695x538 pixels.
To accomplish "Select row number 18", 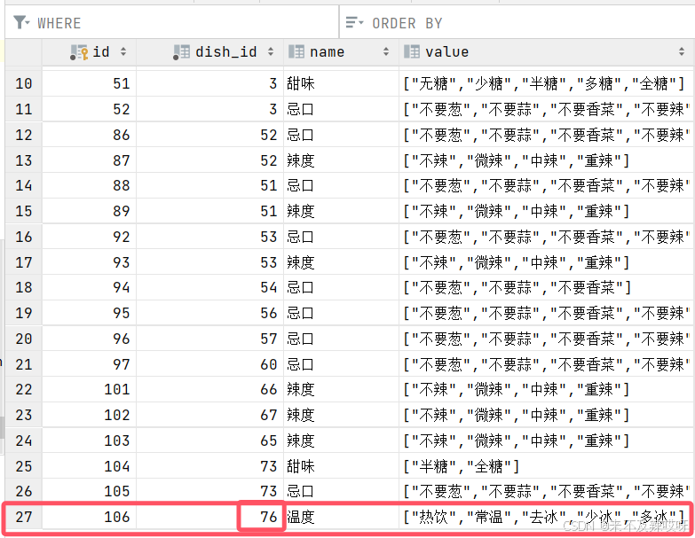I will click(24, 287).
